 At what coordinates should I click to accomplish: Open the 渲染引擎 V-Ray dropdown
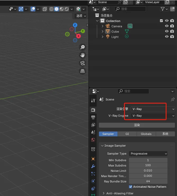pyautogui.click(x=153, y=109)
